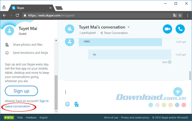The image size is (192, 121).
Task: Close the Skype tab
Action: pyautogui.click(x=50, y=8)
